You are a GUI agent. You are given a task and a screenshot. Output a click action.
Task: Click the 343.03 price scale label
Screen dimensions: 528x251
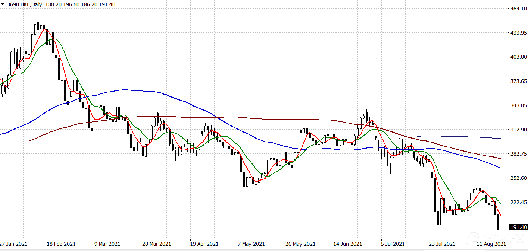518,105
